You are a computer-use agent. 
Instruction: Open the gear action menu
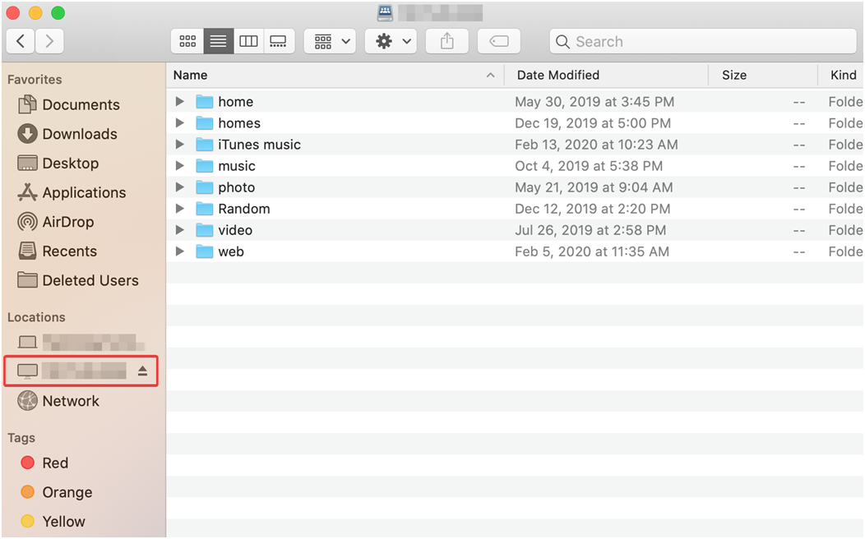391,41
